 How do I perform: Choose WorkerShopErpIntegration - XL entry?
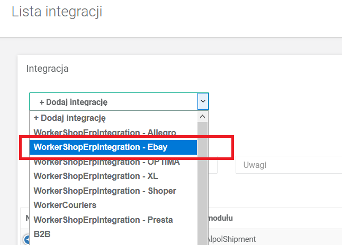96,176
